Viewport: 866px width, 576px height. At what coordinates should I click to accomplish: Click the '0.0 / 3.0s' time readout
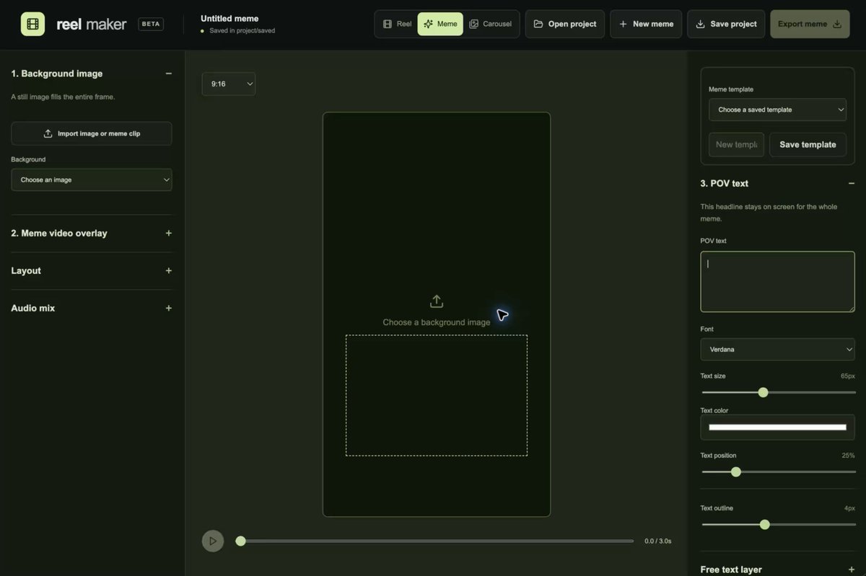pyautogui.click(x=658, y=541)
